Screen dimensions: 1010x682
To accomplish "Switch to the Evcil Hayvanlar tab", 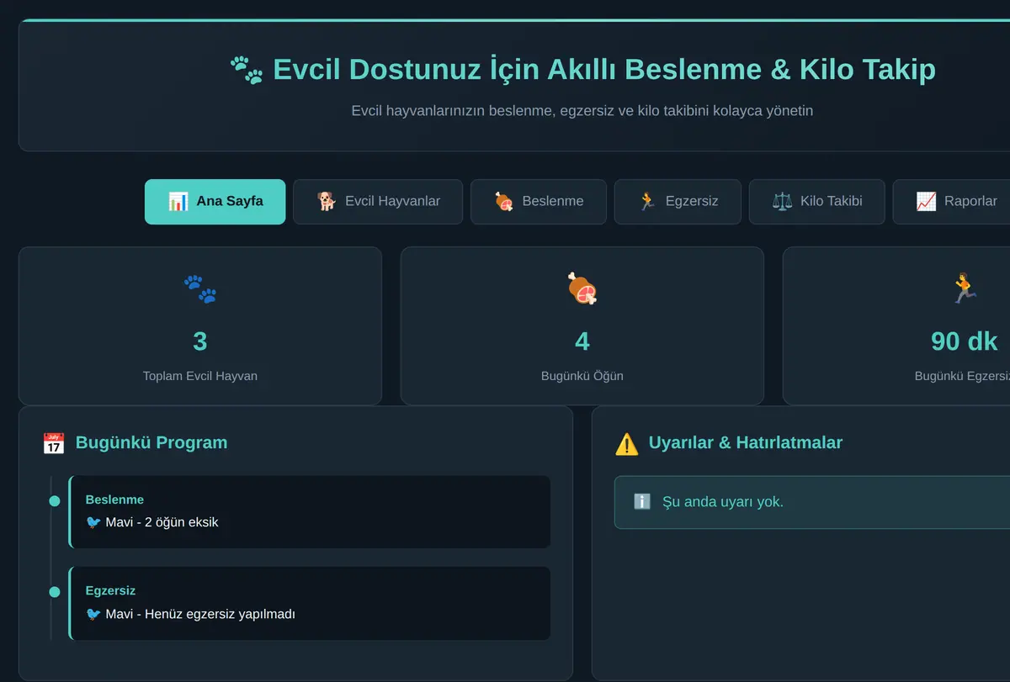I will pos(378,202).
